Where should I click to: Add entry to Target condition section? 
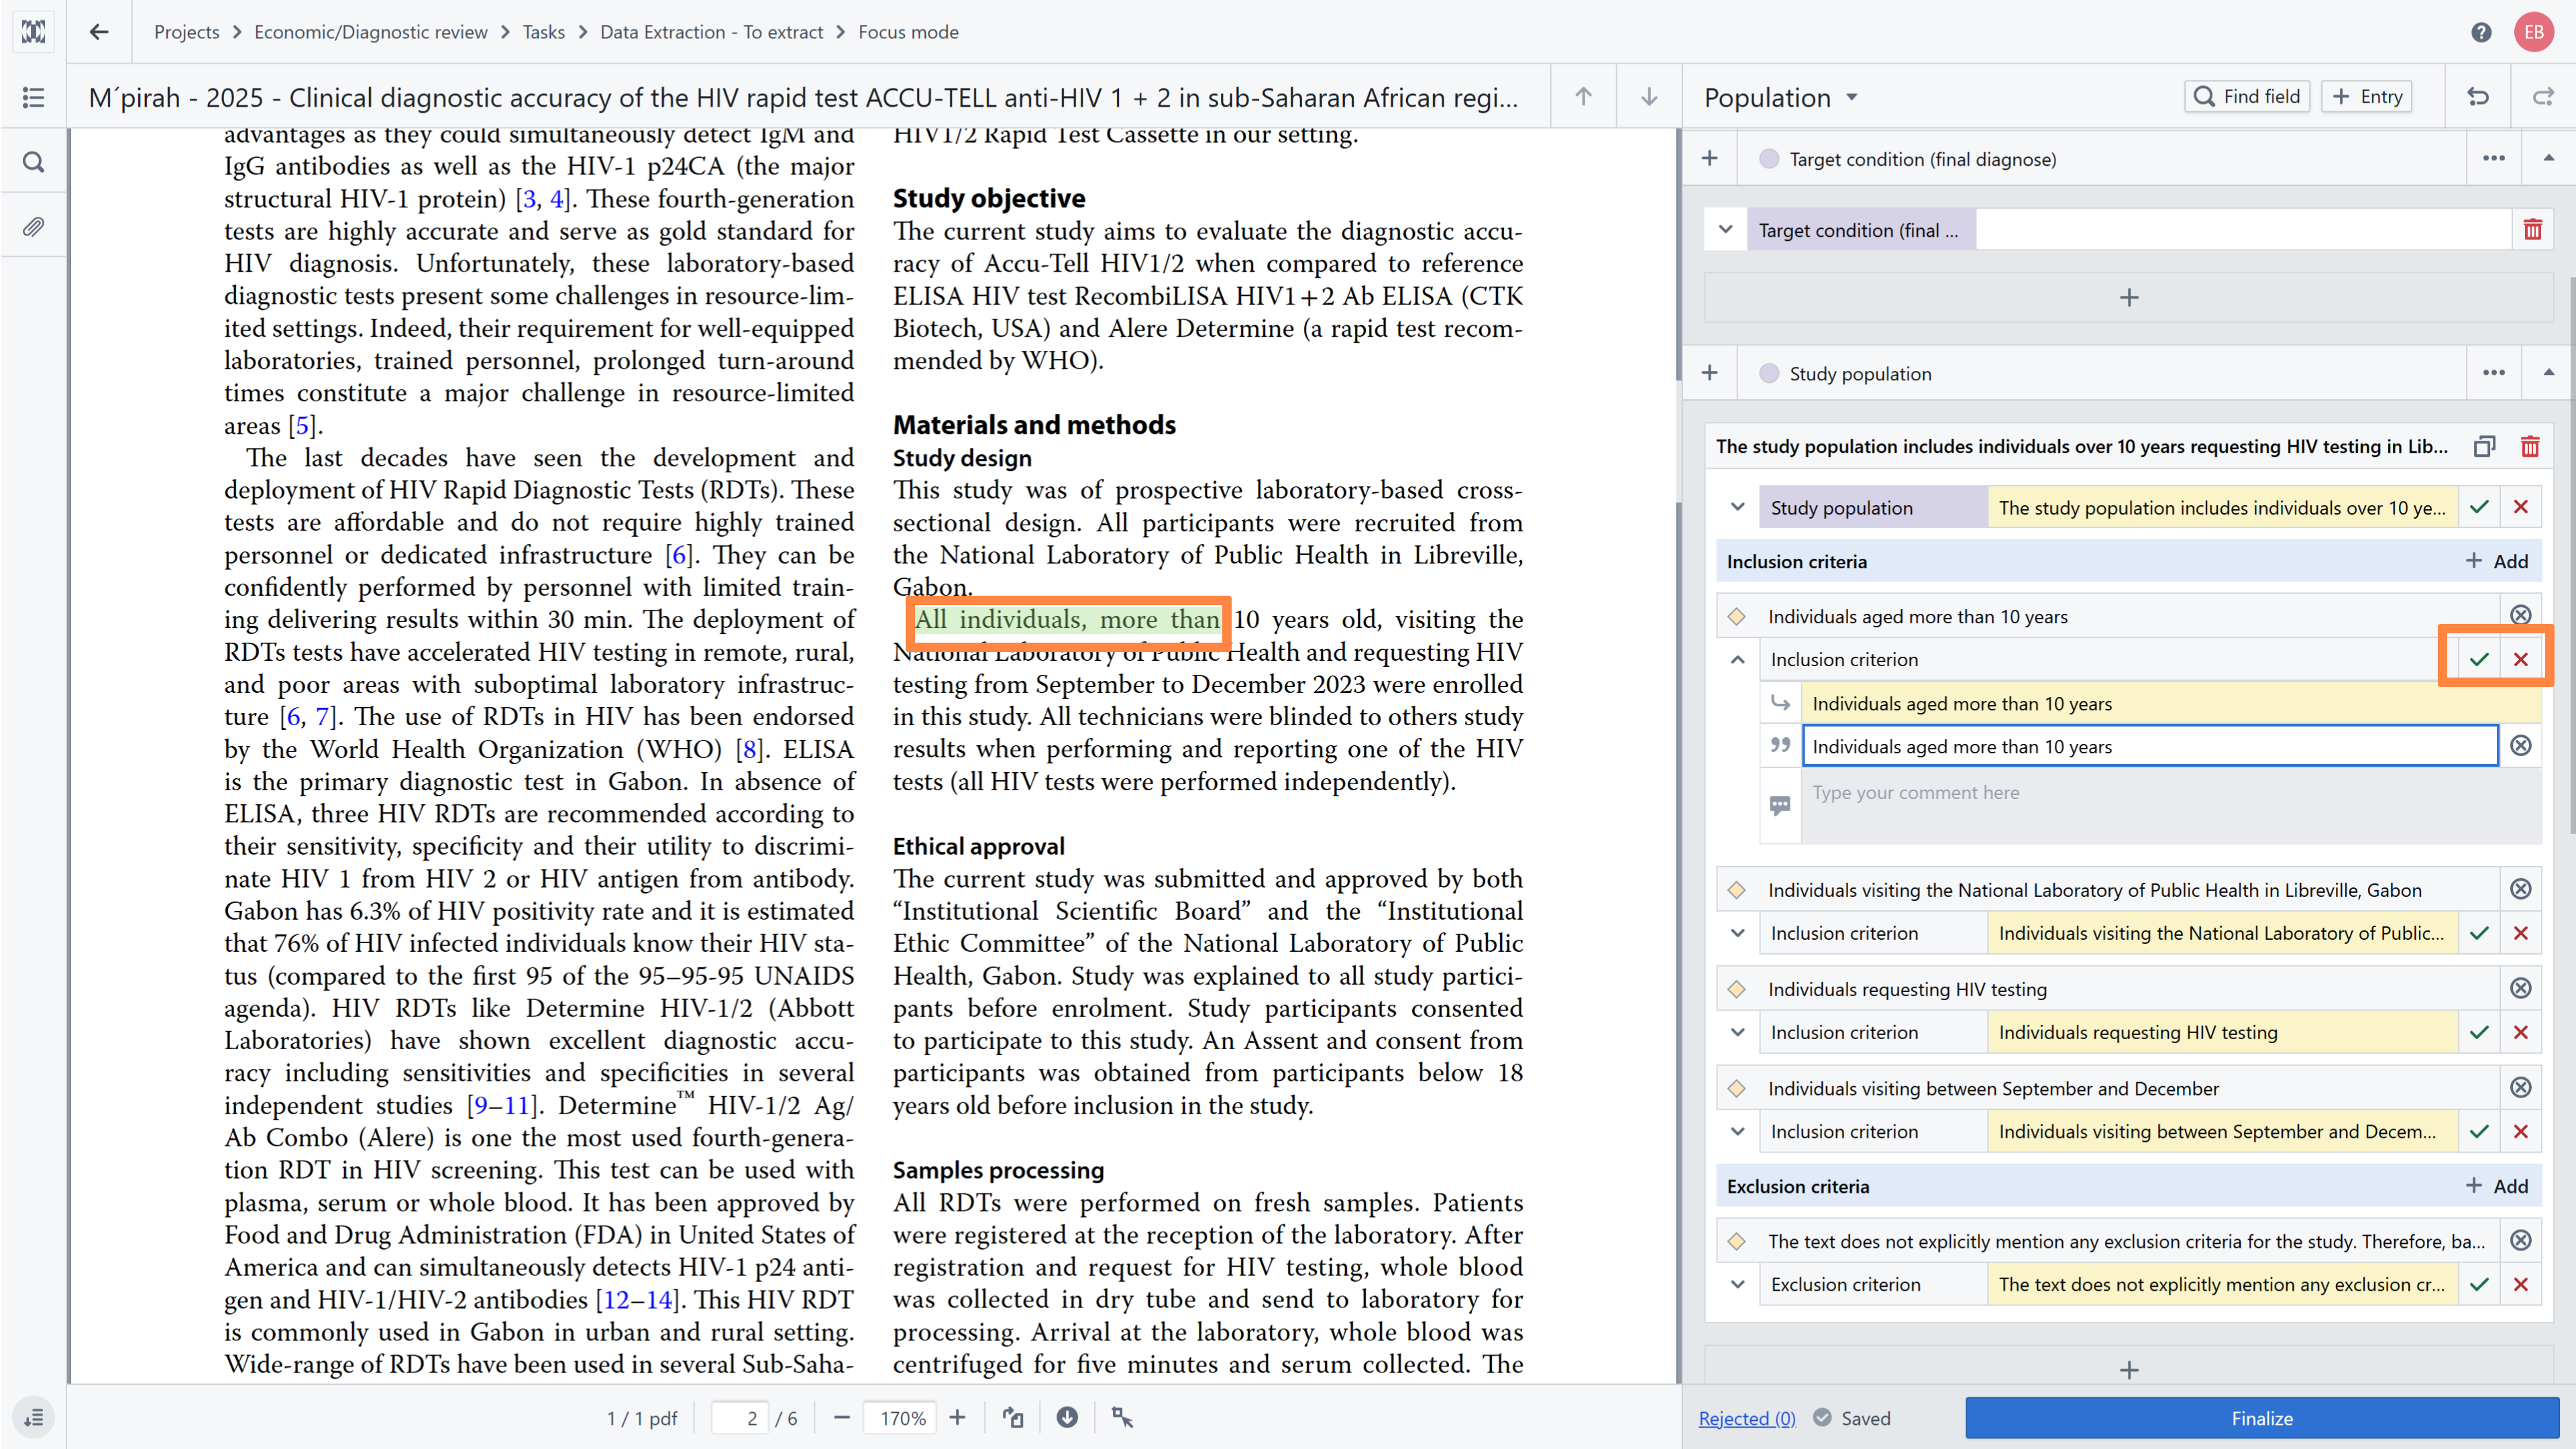1710,158
